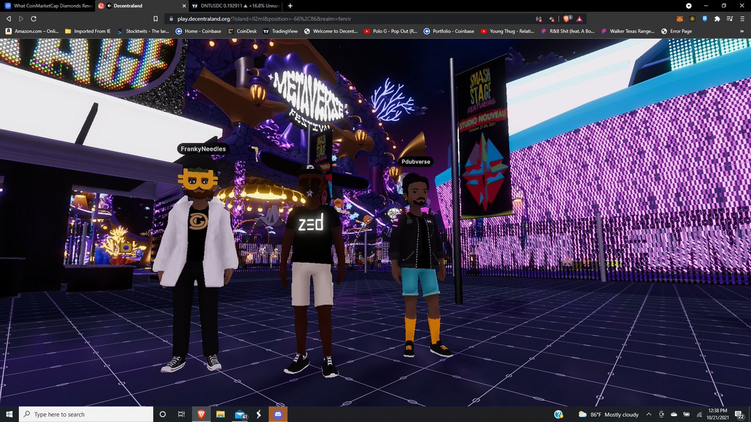Click the Pdubverse avatar name tag
The image size is (751, 422).
click(x=414, y=162)
